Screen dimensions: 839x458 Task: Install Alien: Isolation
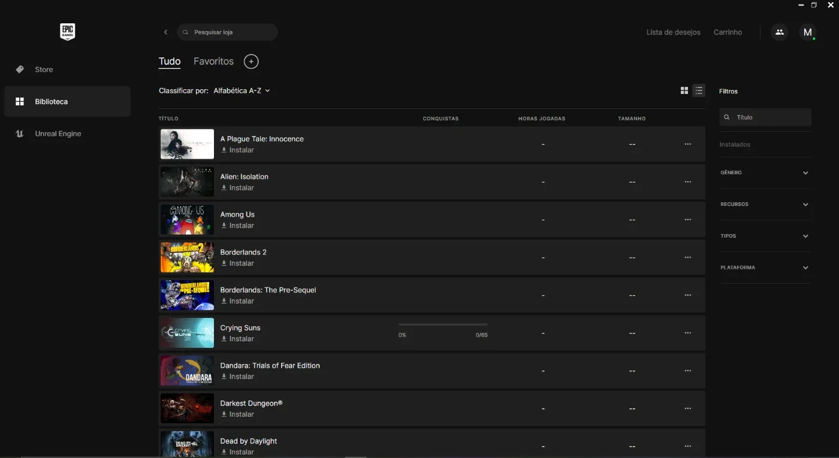click(237, 188)
